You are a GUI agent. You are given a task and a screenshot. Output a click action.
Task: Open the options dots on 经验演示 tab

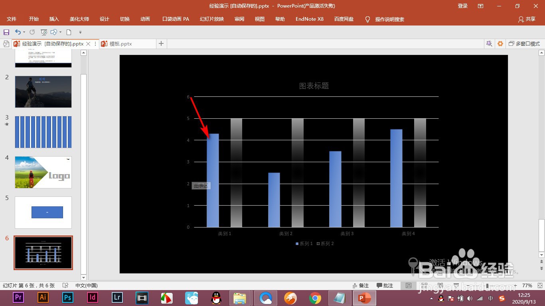95,44
